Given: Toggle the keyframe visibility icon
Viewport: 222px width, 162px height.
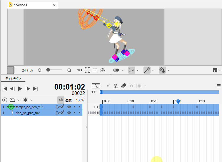Looking at the screenshot, I should pyautogui.click(x=162, y=70).
